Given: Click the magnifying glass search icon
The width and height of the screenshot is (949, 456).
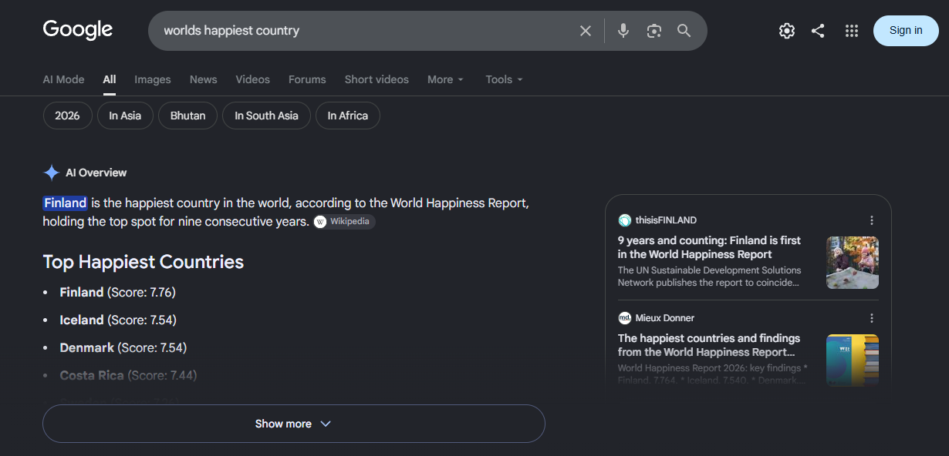Looking at the screenshot, I should tap(684, 31).
